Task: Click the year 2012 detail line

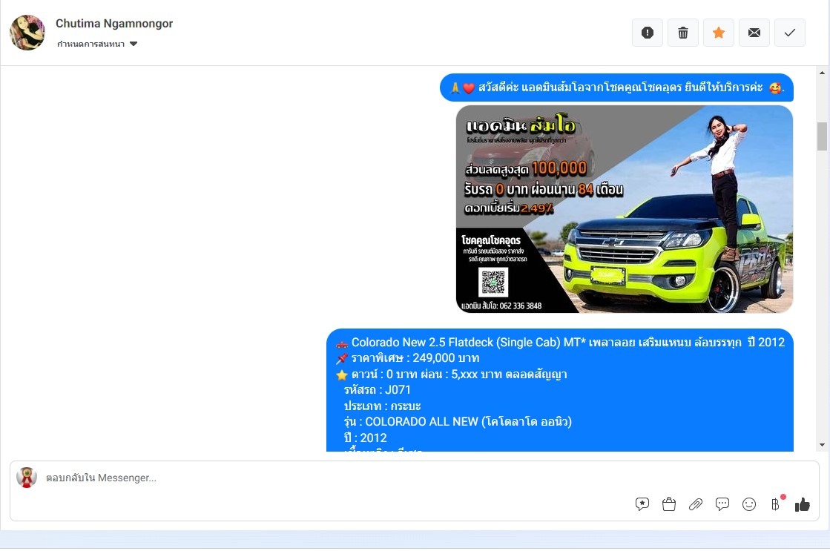Action: click(x=365, y=438)
